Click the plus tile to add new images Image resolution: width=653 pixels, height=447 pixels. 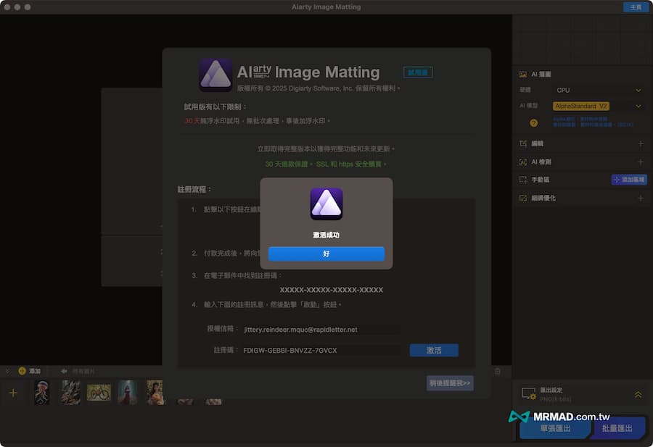pos(12,392)
